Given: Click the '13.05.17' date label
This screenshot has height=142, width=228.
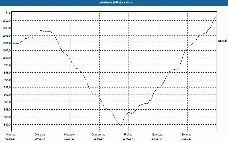Looking at the screenshot, I should [x=157, y=139].
